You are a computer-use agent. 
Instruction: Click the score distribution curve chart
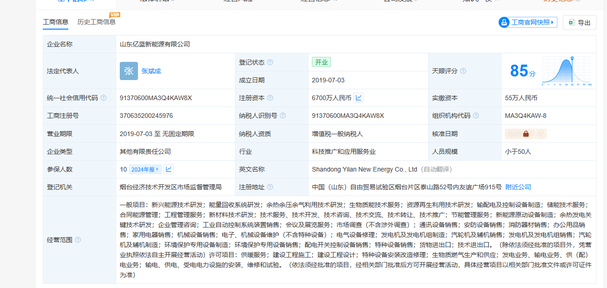point(566,71)
